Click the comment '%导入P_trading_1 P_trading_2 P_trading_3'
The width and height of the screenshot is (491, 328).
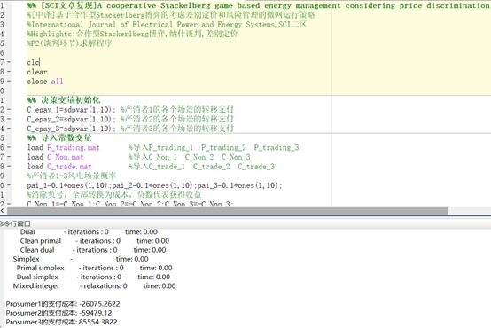coord(214,147)
